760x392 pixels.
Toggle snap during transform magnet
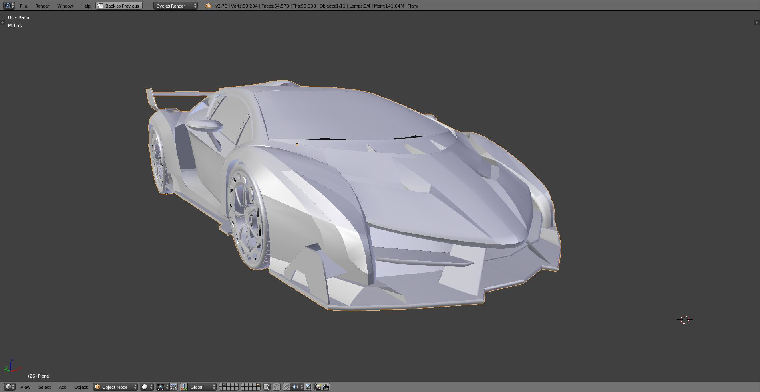(286, 387)
